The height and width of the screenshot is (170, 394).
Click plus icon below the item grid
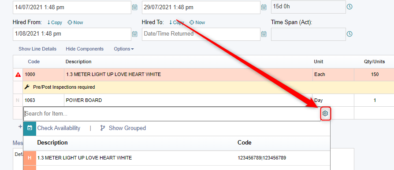click(20, 127)
